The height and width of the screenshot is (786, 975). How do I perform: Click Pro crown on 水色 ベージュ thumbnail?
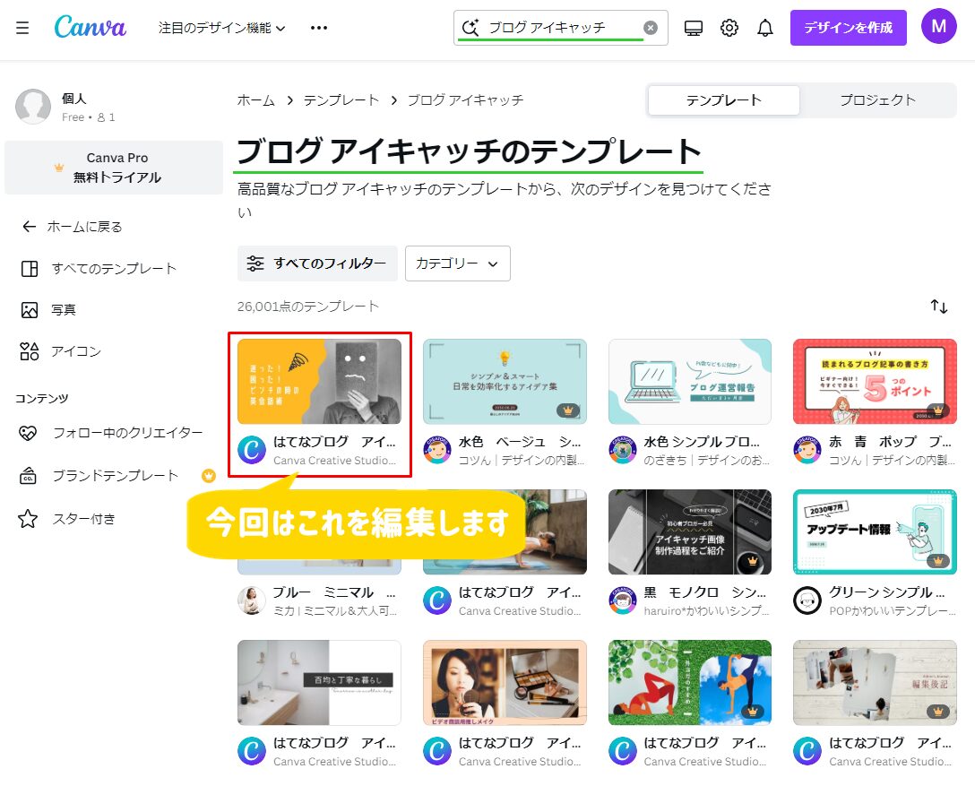(x=568, y=410)
